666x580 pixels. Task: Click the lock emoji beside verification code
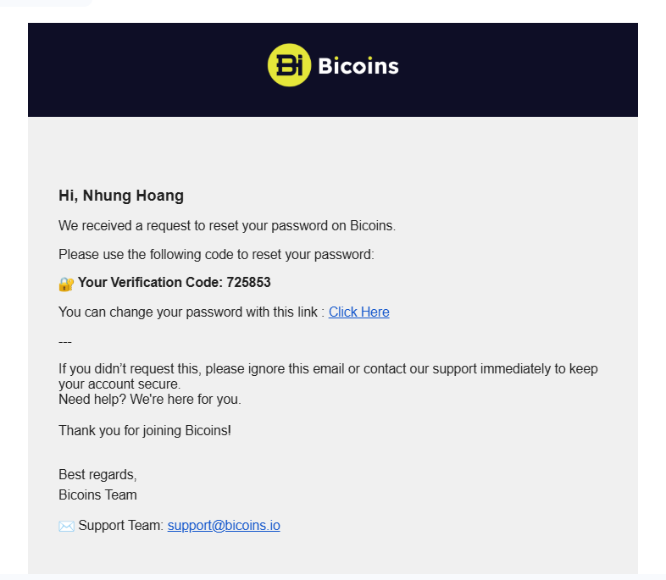click(x=66, y=284)
